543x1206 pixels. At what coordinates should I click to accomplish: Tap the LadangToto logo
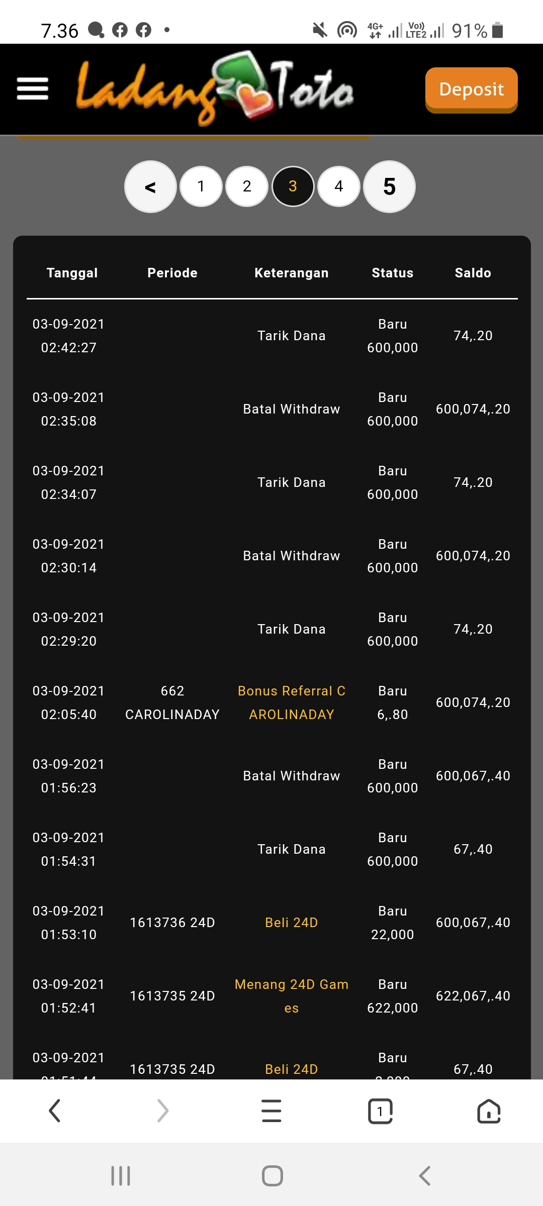215,89
